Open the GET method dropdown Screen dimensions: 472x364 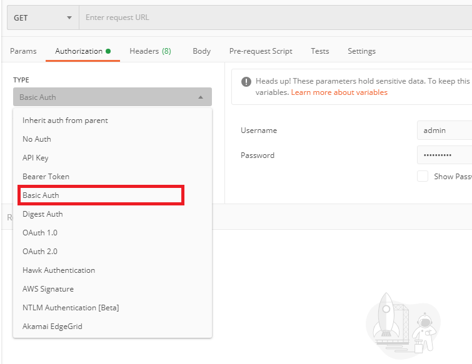43,17
